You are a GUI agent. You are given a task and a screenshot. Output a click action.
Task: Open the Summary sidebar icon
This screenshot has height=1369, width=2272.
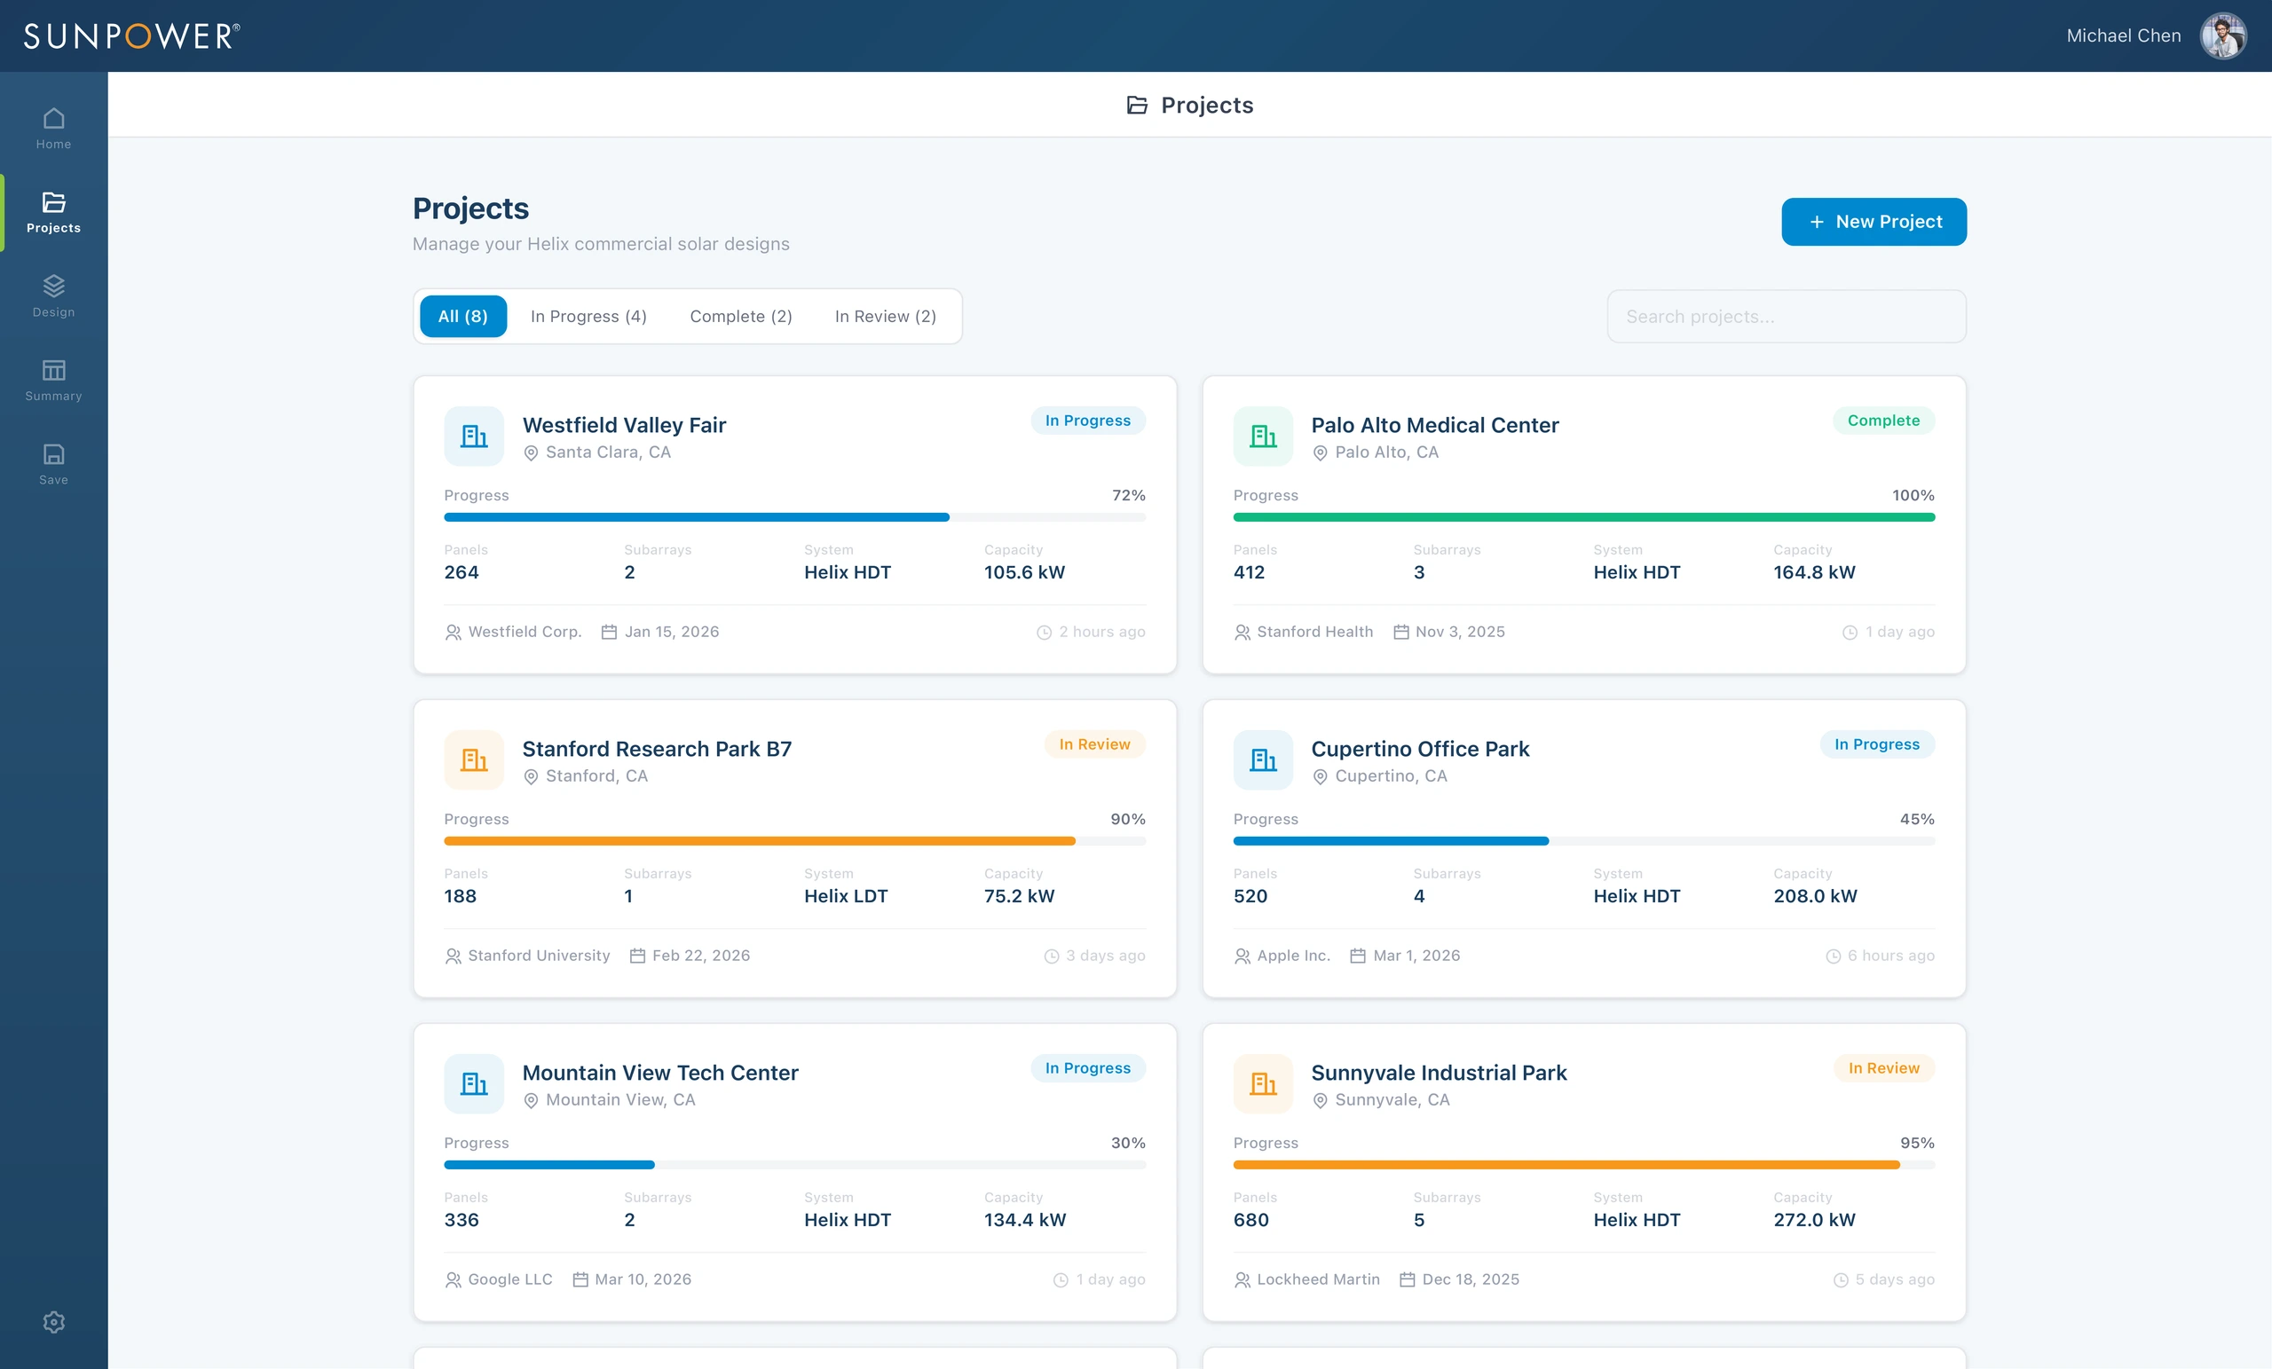coord(53,380)
